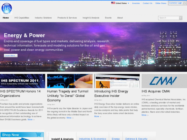Select the Insight & Analysis tab
Viewport: 187px width, 140px height.
coord(62,139)
